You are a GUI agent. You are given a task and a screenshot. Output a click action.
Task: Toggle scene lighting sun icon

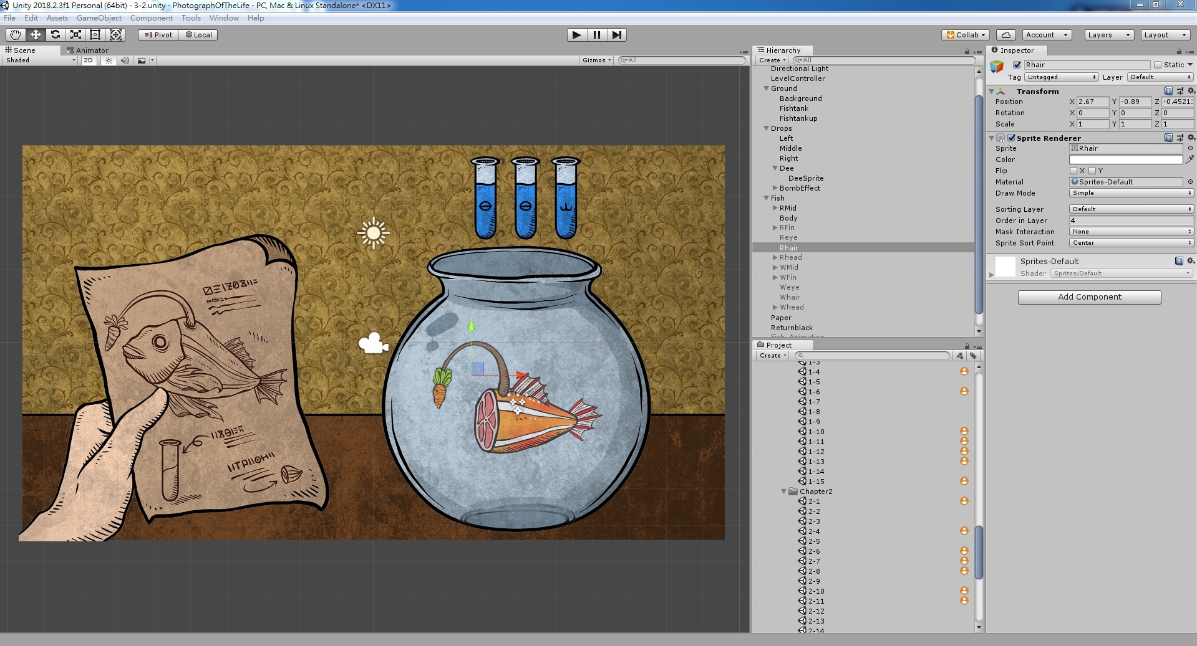(109, 60)
